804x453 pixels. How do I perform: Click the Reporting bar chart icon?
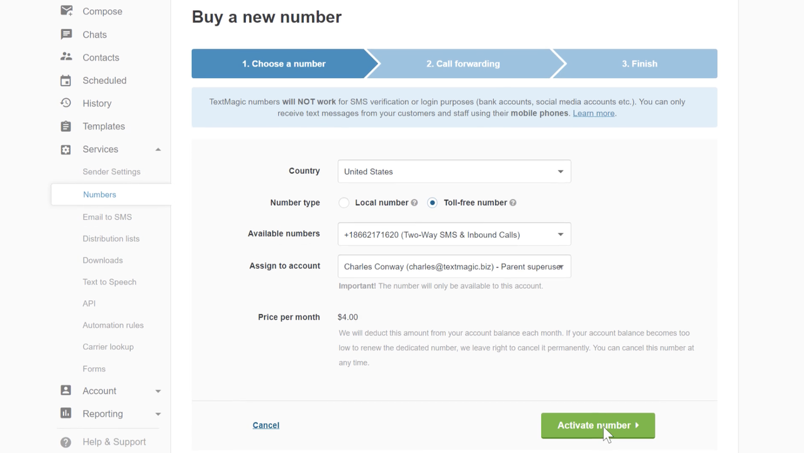(x=66, y=413)
